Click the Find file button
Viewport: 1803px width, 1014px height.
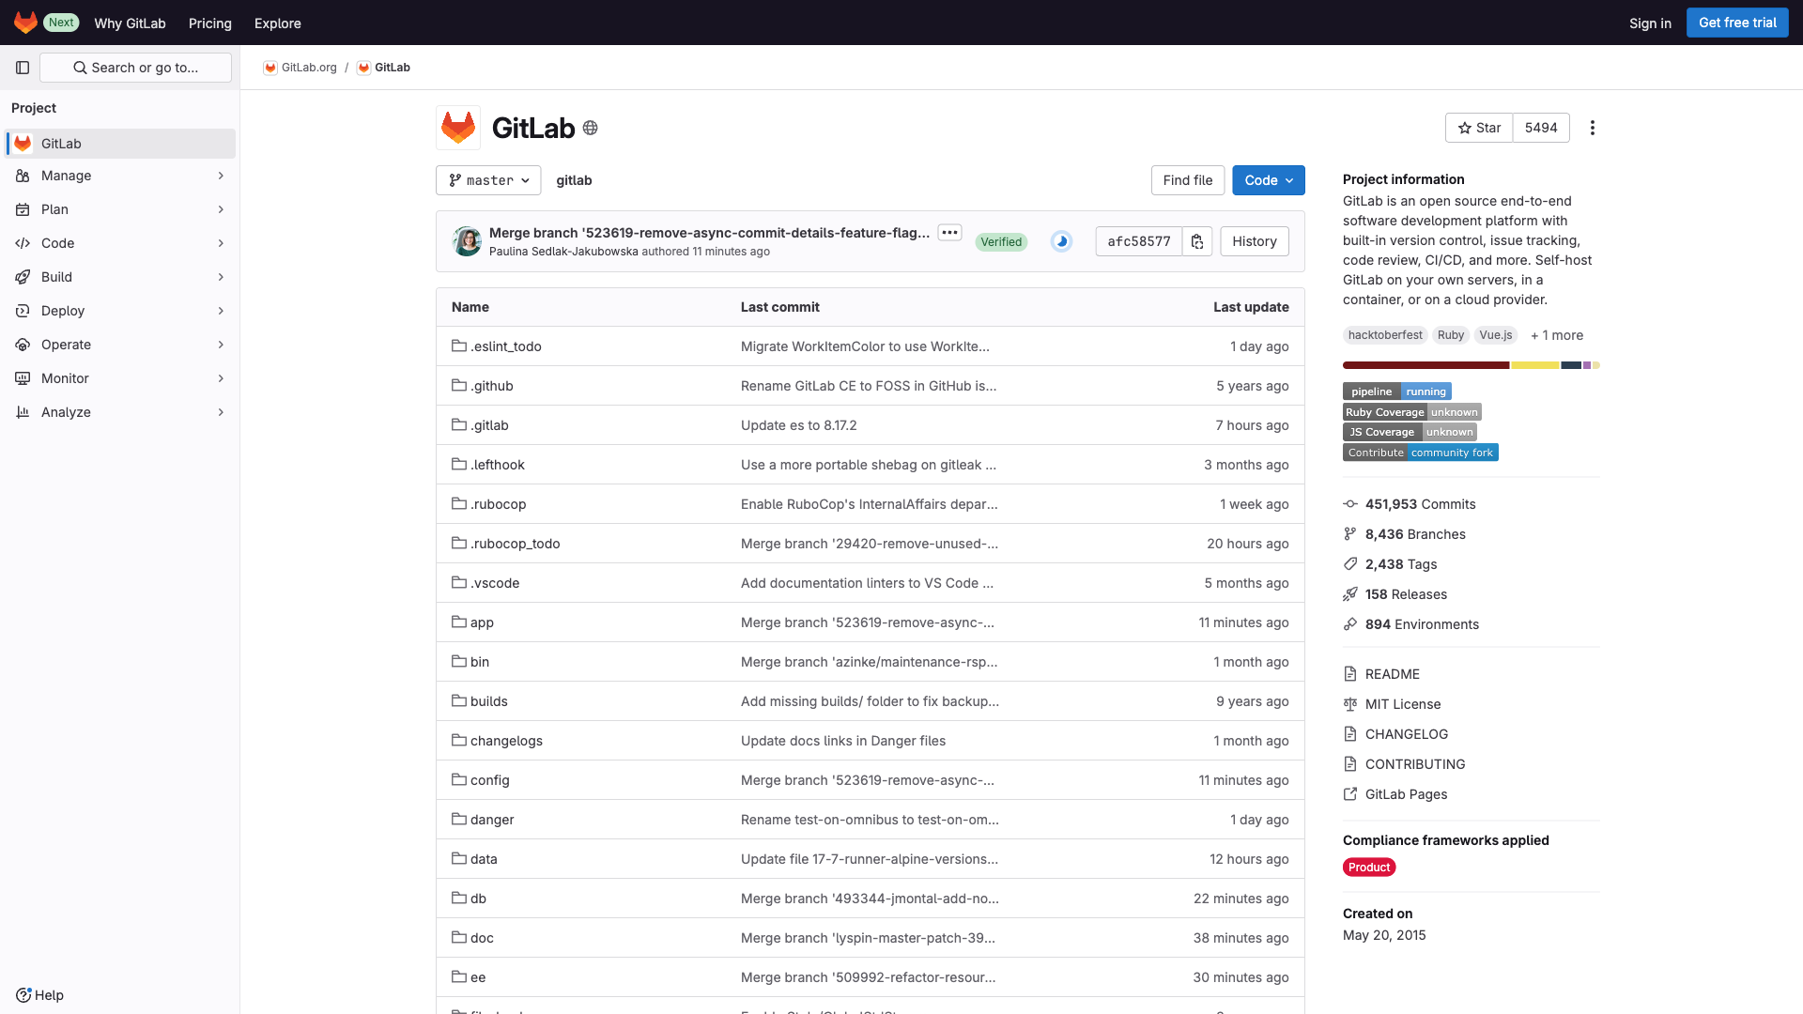point(1187,180)
